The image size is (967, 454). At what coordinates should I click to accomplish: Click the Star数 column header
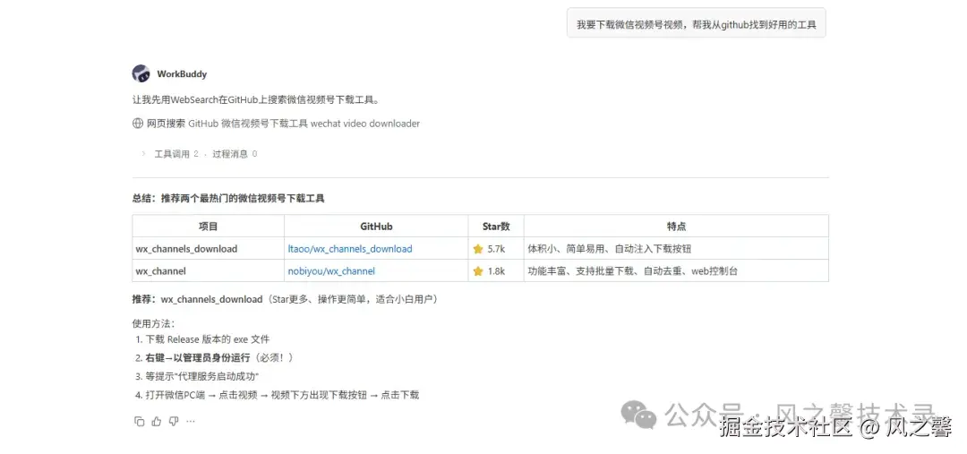496,227
